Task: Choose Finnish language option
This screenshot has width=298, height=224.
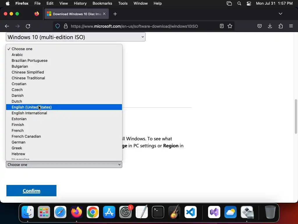Action: (64, 125)
